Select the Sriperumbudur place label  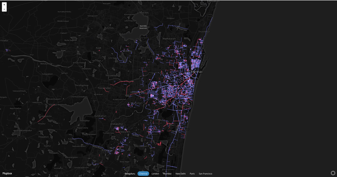click(24, 130)
